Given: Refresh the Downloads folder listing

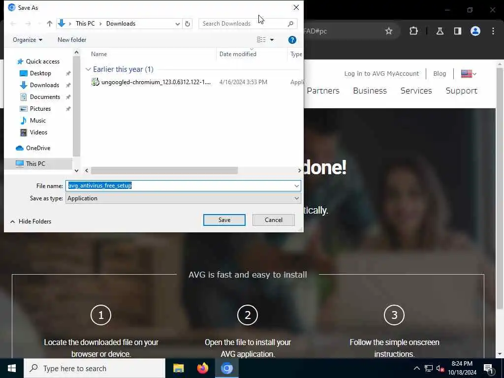Looking at the screenshot, I should point(188,24).
